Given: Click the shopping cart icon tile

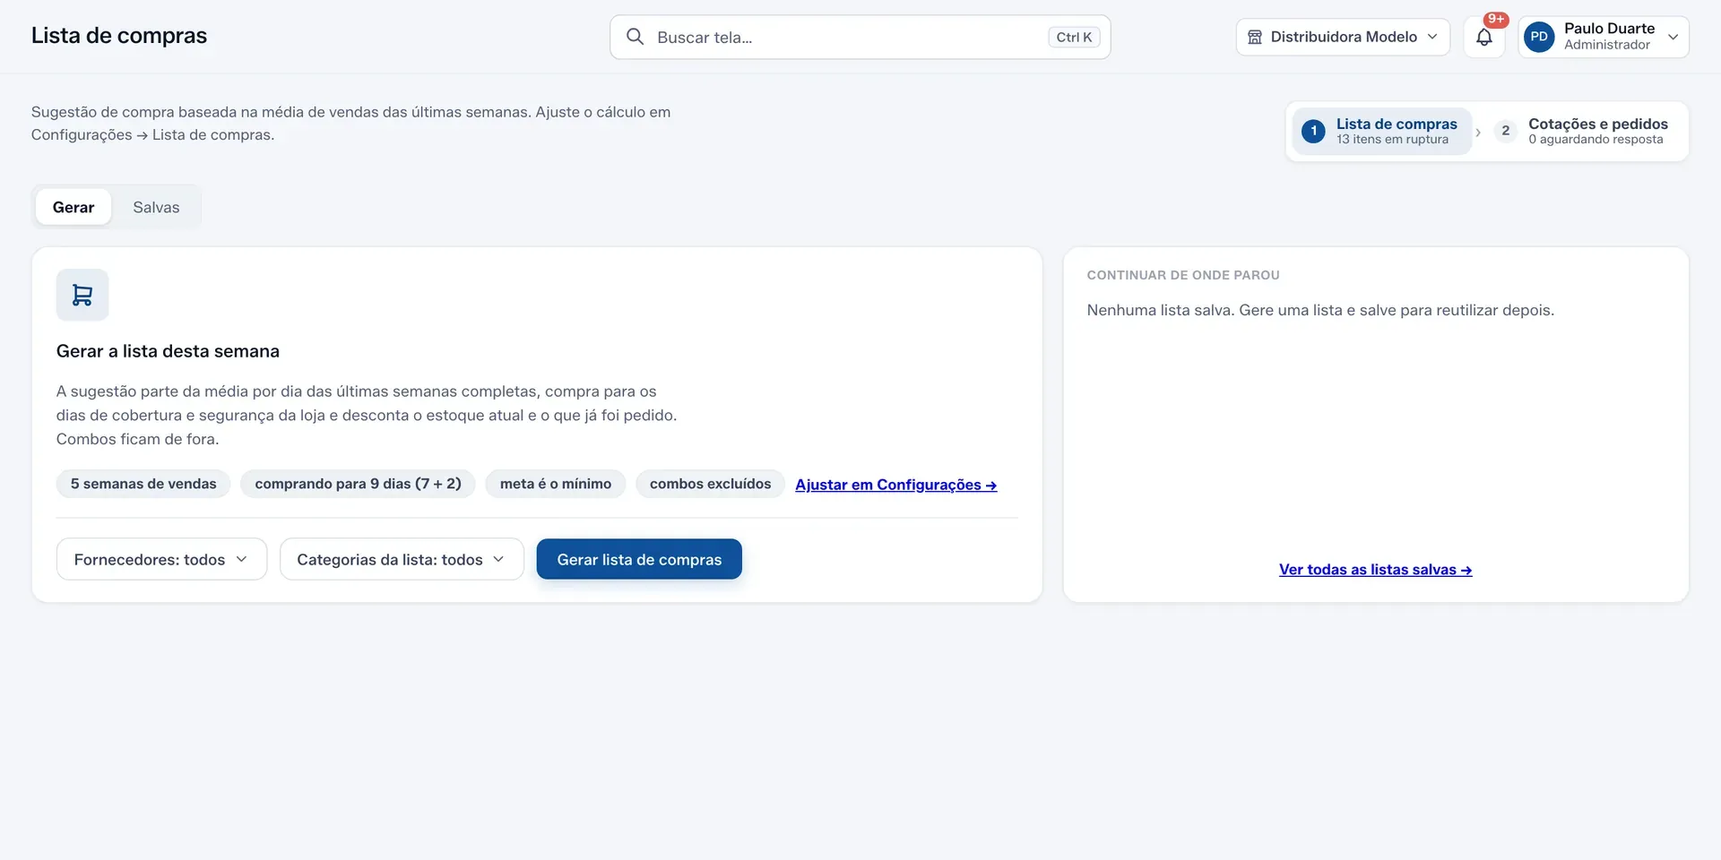Looking at the screenshot, I should [82, 295].
